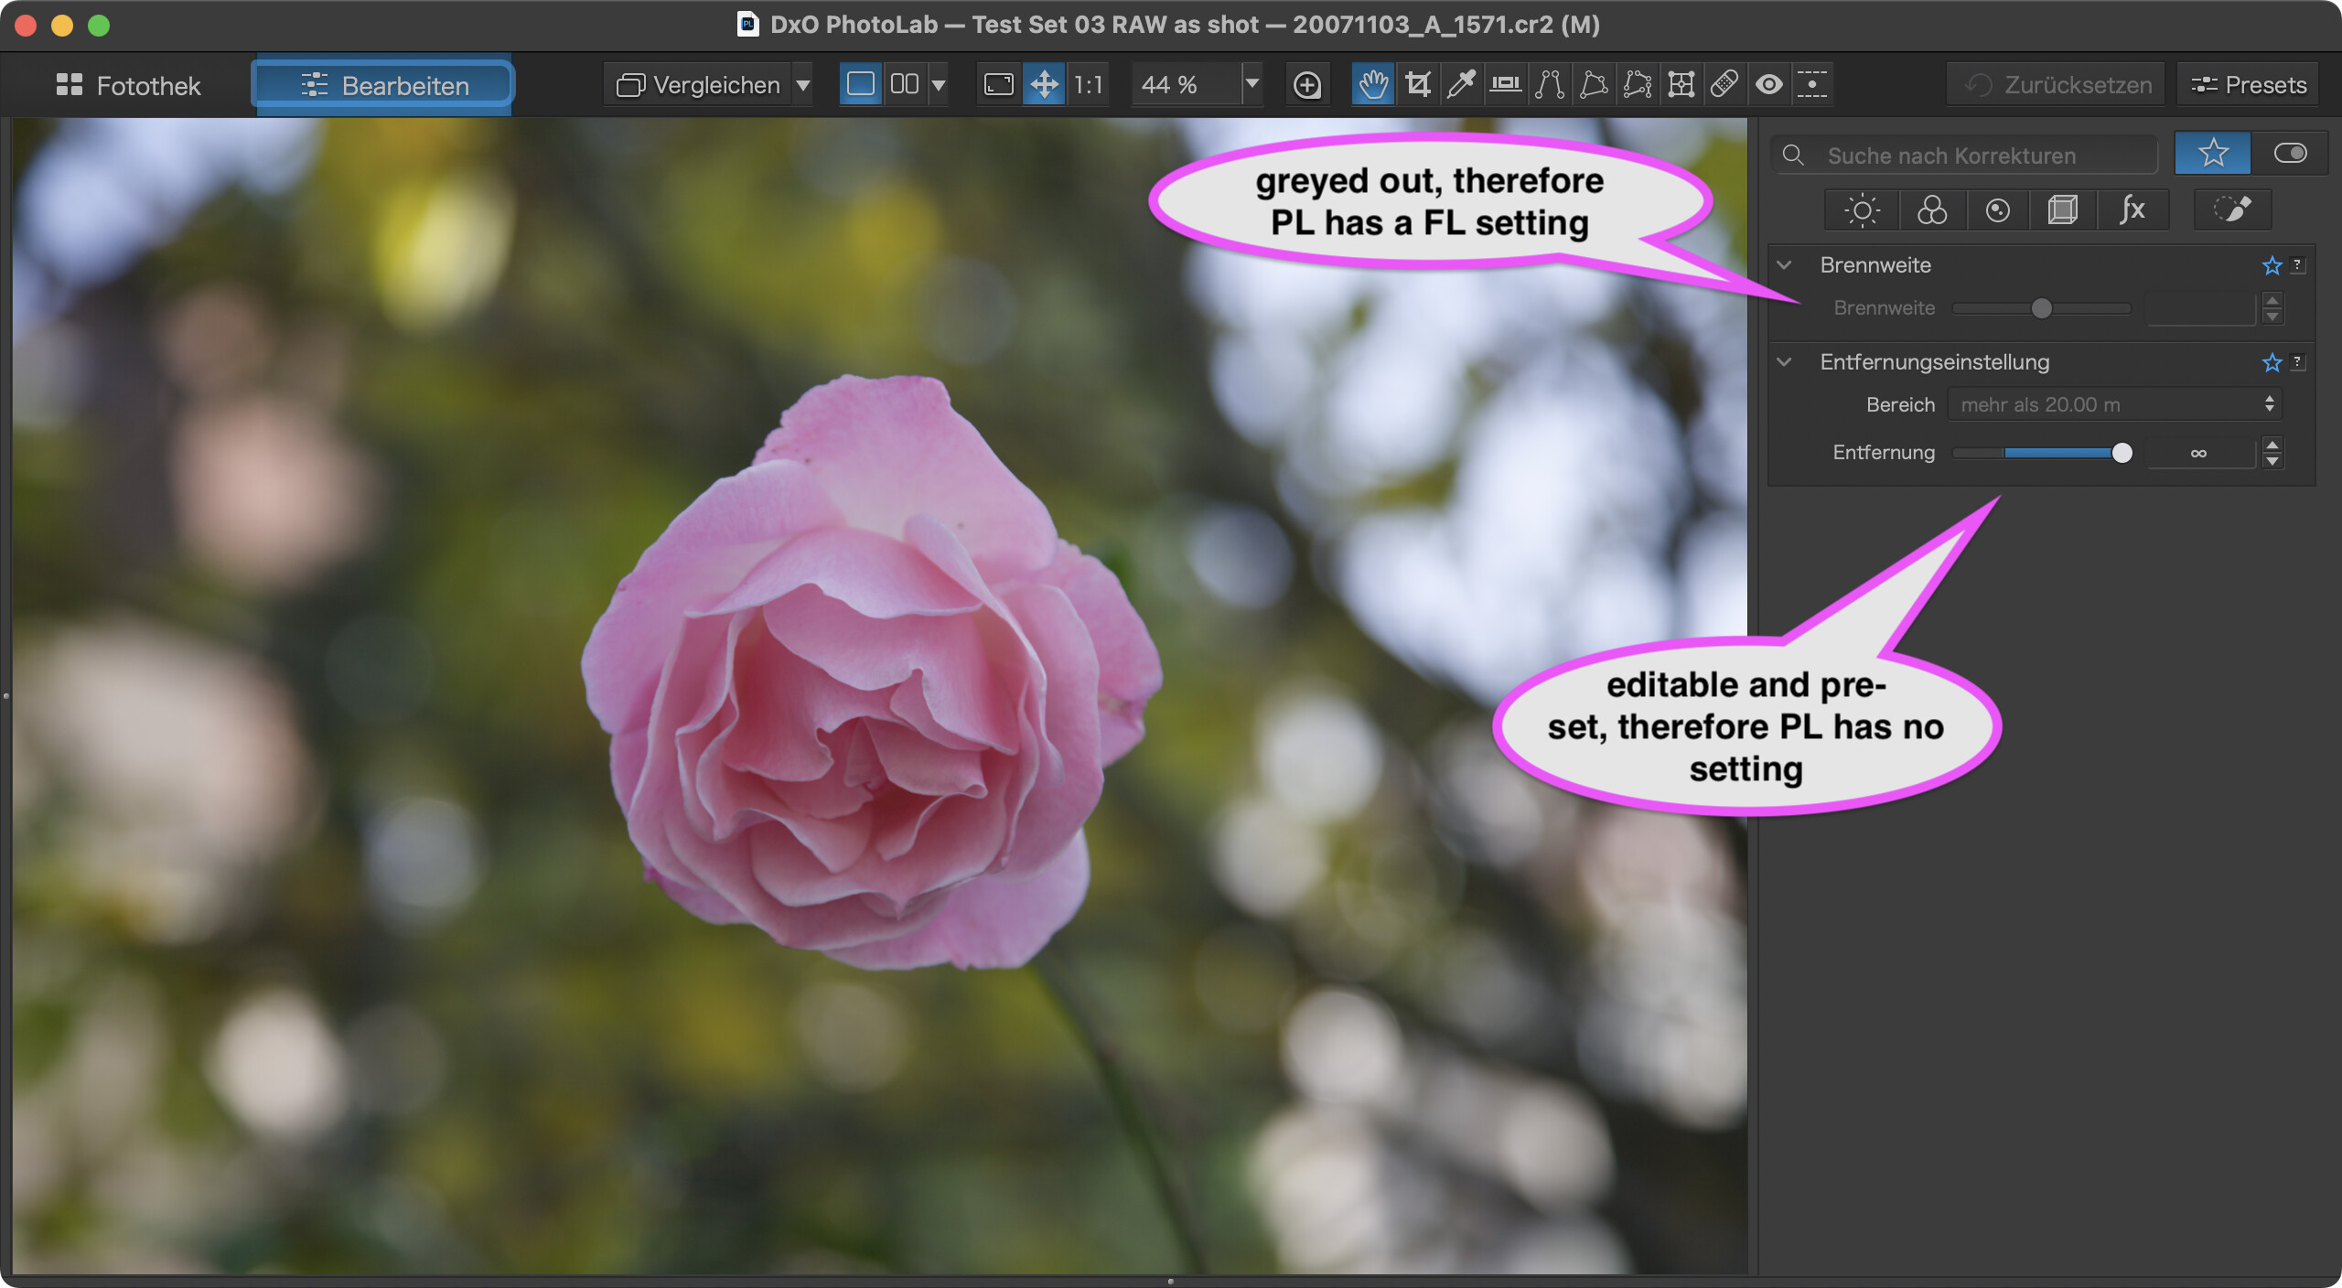Open the Color corrections palette icon
2342x1288 pixels.
click(1931, 210)
